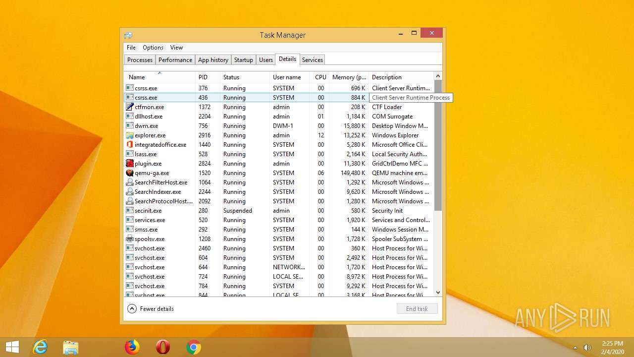Click the Suspended status of secinit.exe
This screenshot has height=357, width=634.
[238, 210]
